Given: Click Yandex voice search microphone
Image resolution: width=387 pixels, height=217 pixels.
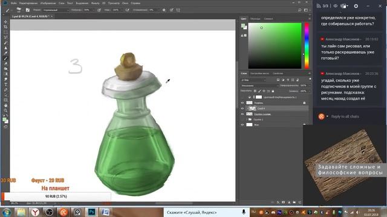Looking at the screenshot, I should coord(244,212).
